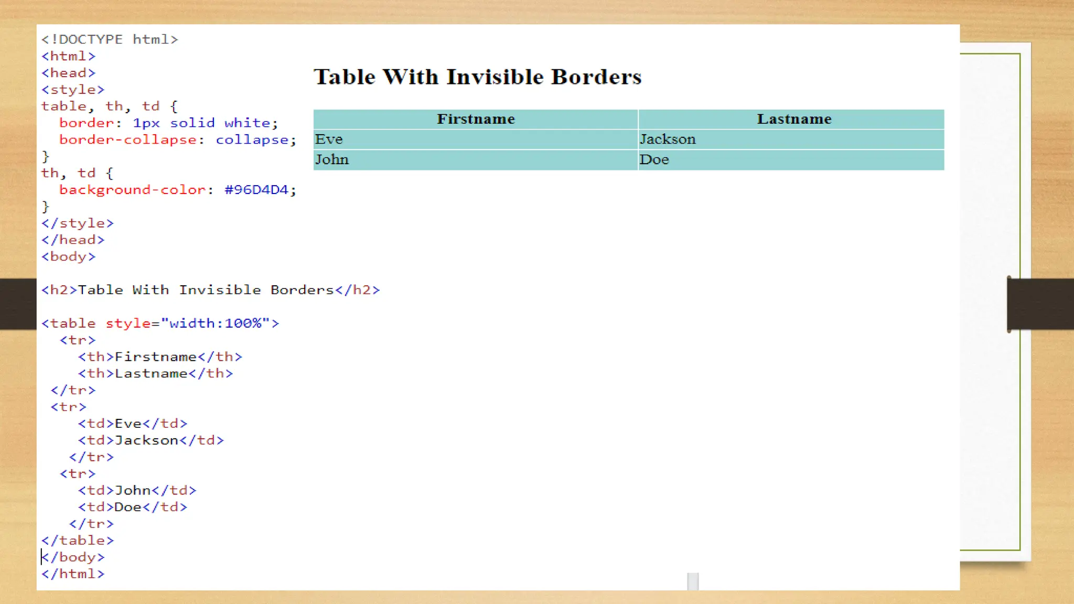Click the small gray scrollbar handle at bottom
This screenshot has height=604, width=1074.
pyautogui.click(x=693, y=581)
